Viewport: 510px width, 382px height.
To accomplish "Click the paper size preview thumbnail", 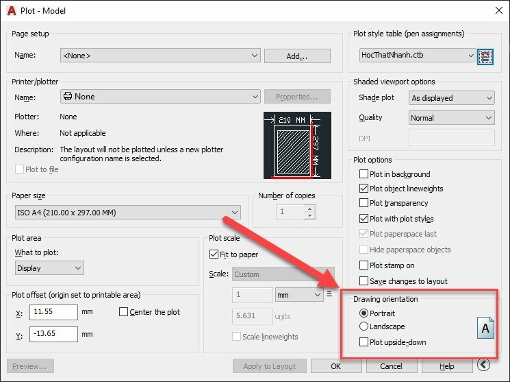I will point(297,145).
